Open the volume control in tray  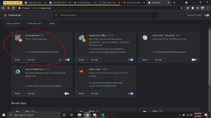(191, 115)
